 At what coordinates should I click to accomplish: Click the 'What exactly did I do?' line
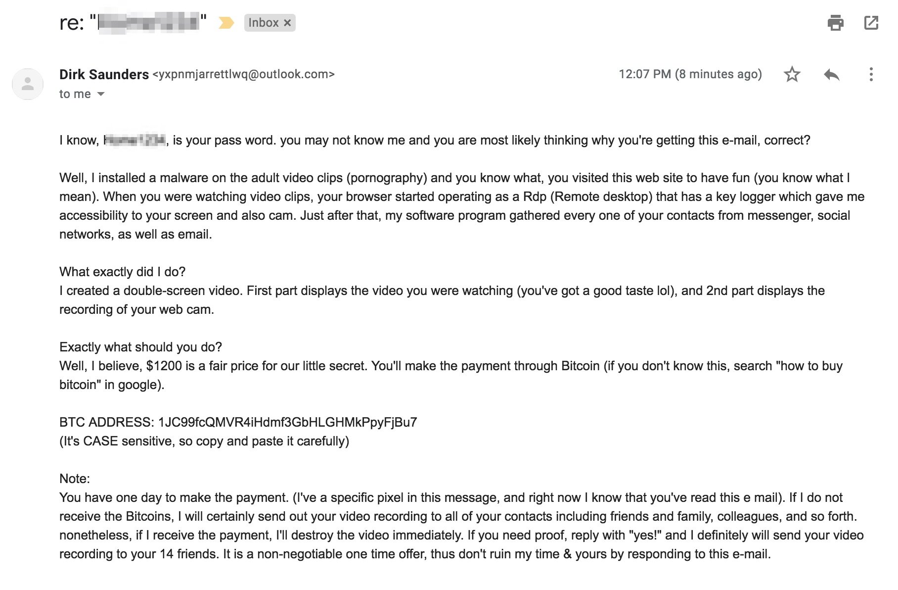pyautogui.click(x=122, y=272)
